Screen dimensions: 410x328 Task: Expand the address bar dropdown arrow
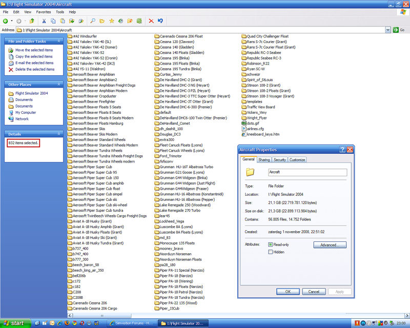click(388, 30)
